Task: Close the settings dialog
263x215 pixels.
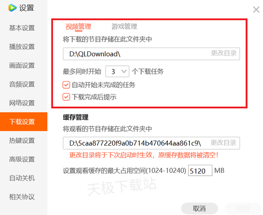Action: (x=256, y=10)
